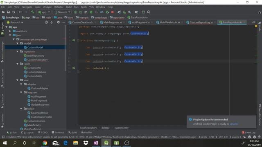262x147 pixels.
Task: Collapse the room package
Action: coord(17,64)
